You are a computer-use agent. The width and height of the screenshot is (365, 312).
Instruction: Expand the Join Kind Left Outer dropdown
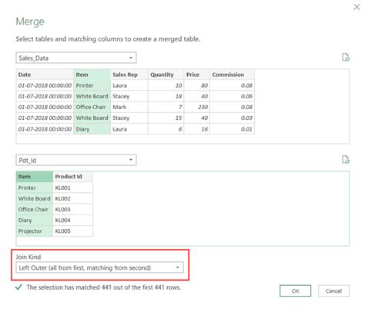pos(99,267)
